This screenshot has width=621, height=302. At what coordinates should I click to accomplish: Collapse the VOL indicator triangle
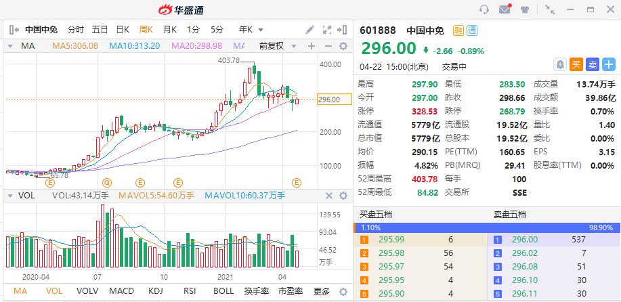click(x=11, y=196)
